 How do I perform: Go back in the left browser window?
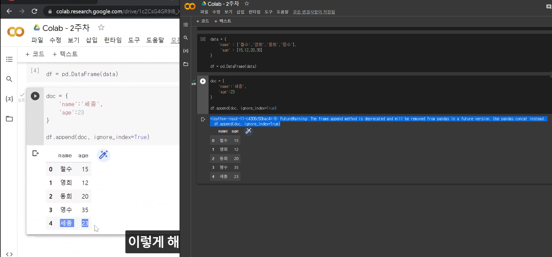coord(9,11)
